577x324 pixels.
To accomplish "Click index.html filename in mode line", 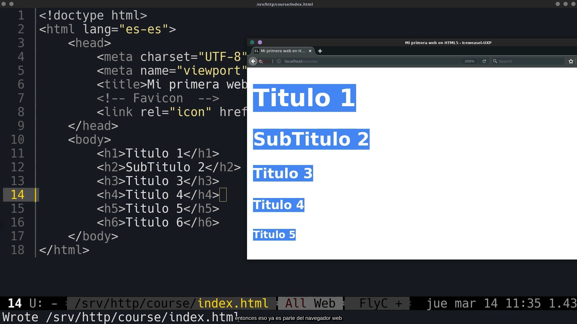I will click(233, 303).
